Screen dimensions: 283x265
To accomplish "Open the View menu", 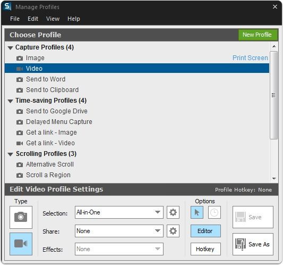I will (53, 19).
